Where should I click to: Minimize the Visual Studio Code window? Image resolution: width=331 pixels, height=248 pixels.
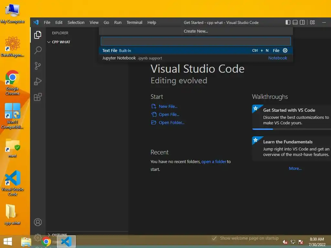(x=324, y=22)
